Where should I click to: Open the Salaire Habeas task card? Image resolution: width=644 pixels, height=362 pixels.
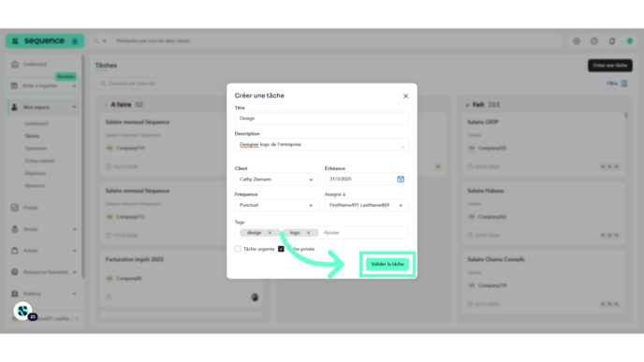pos(543,213)
